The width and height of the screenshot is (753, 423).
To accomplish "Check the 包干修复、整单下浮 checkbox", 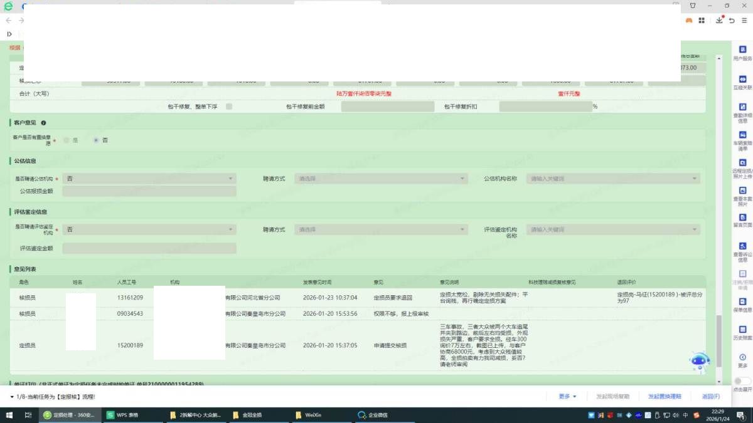I will tap(229, 107).
